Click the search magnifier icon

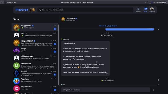pyautogui.click(x=40, y=10)
